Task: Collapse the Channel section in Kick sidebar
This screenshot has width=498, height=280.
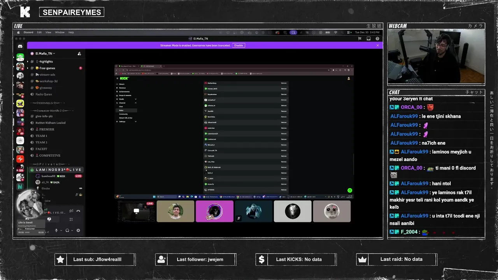Action: pyautogui.click(x=126, y=103)
